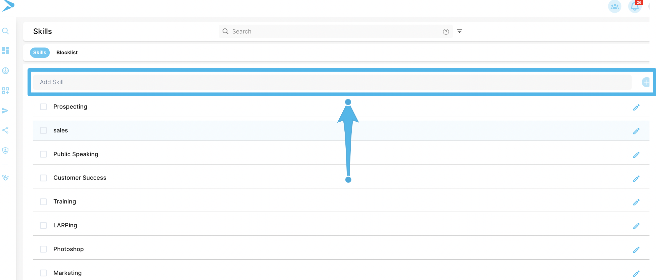
Task: Click the shield user icon in sidebar
Action: 5,150
